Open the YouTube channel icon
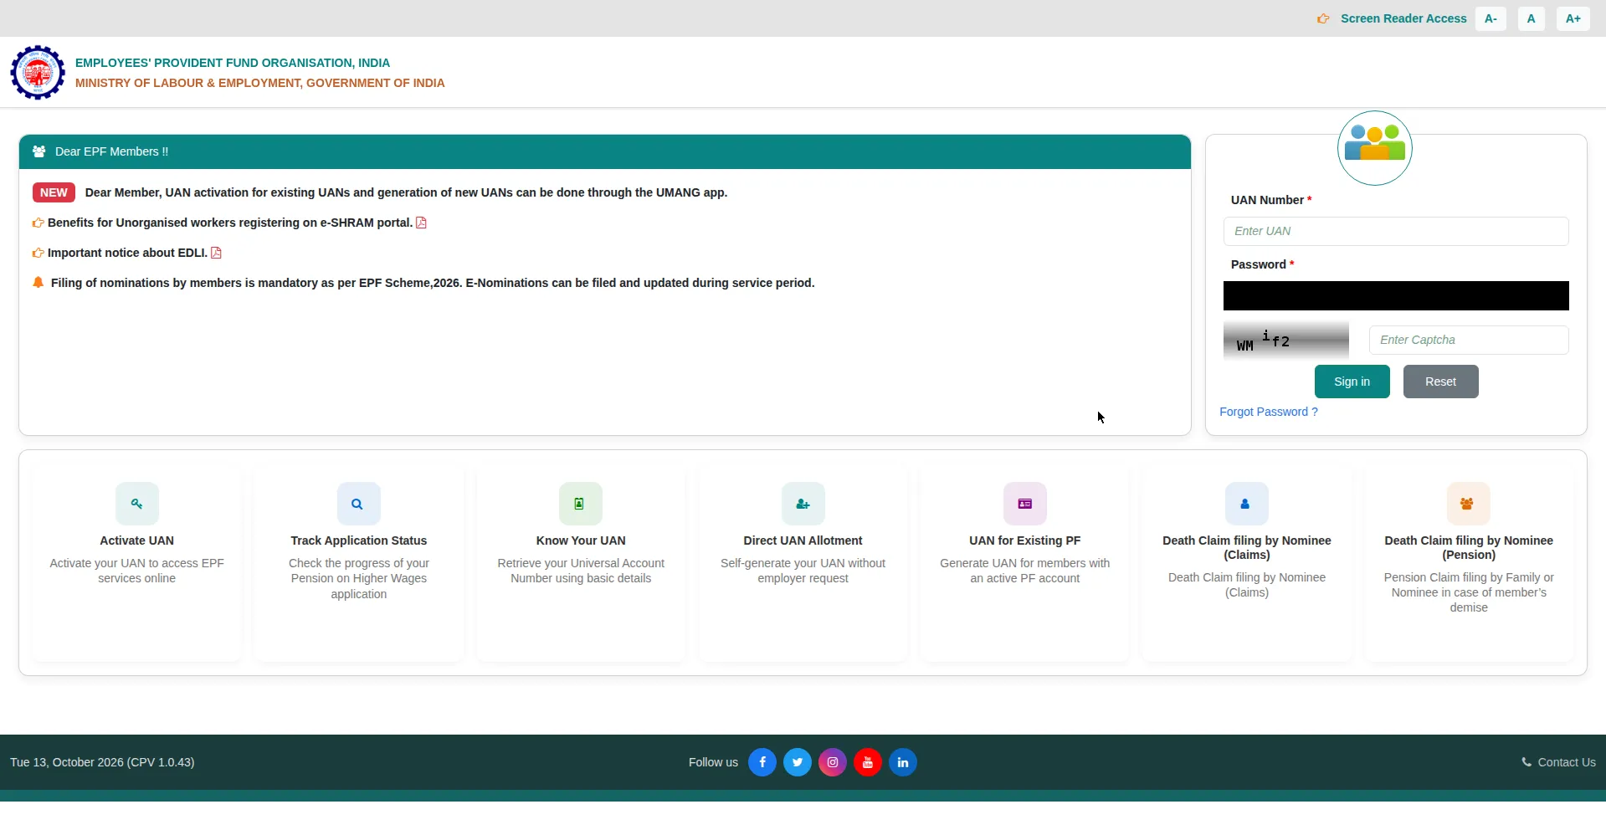Image resolution: width=1606 pixels, height=835 pixels. [868, 762]
